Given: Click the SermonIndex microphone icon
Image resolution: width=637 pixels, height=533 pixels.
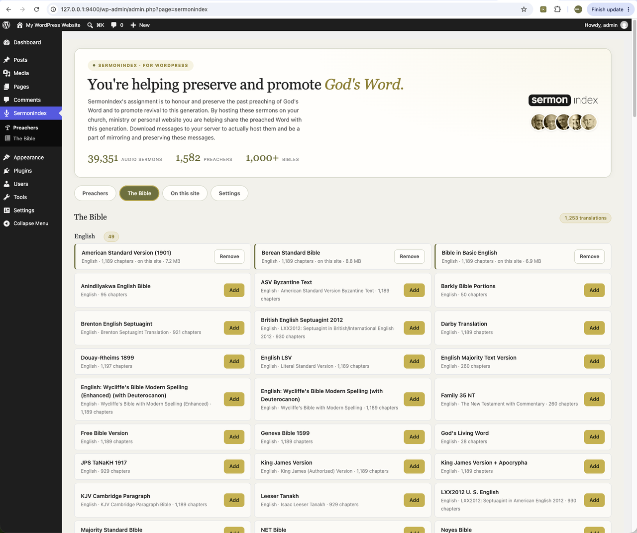Looking at the screenshot, I should click(6, 113).
